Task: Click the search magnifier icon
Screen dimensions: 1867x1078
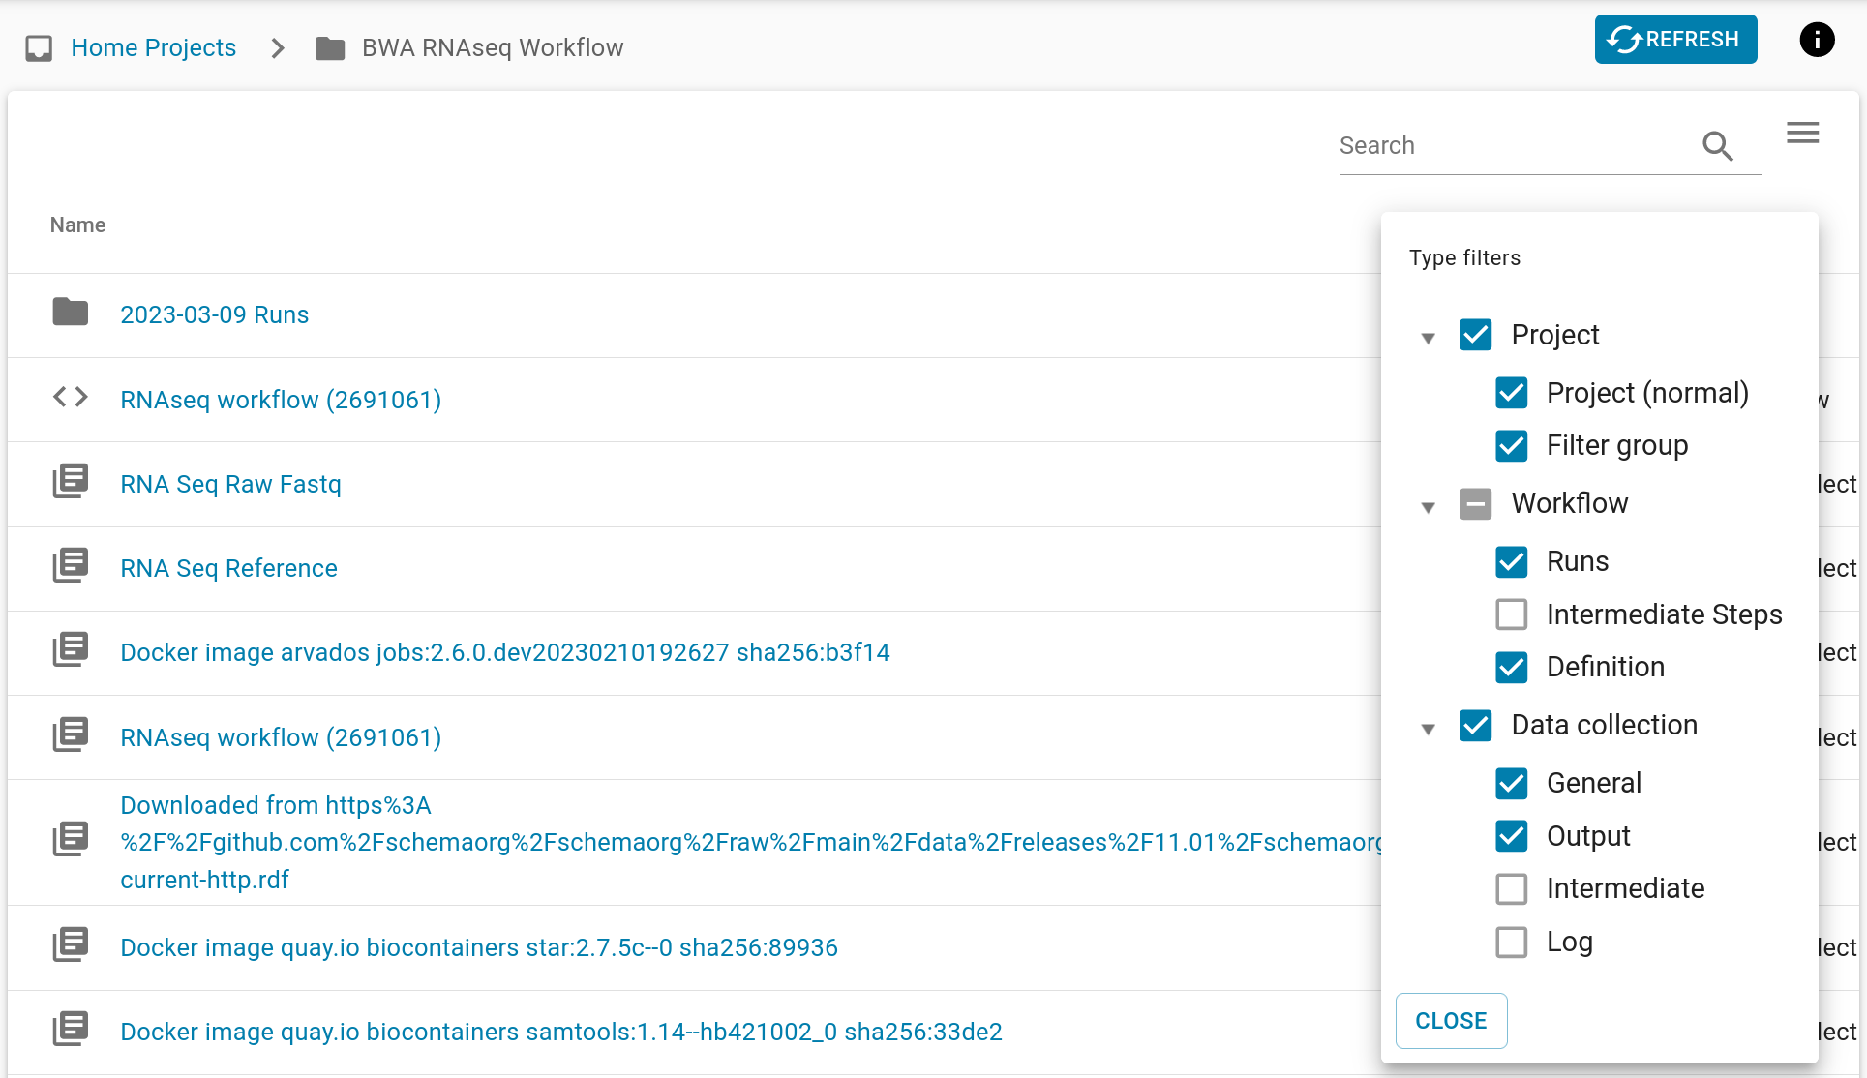Action: coord(1717,146)
